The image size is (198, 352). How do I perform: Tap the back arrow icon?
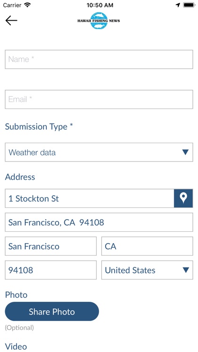(x=11, y=21)
